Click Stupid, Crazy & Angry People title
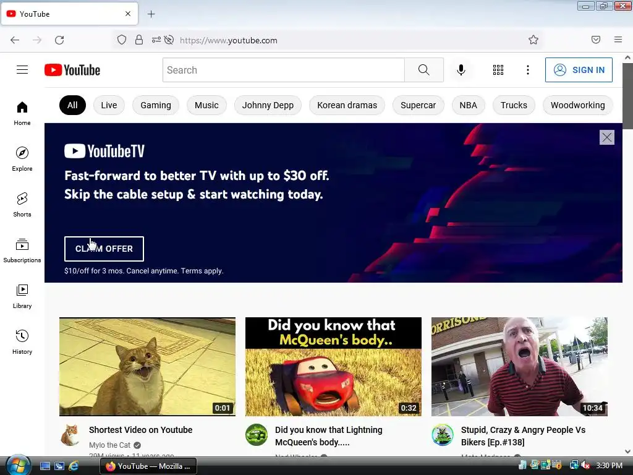Image resolution: width=633 pixels, height=475 pixels. (x=523, y=436)
